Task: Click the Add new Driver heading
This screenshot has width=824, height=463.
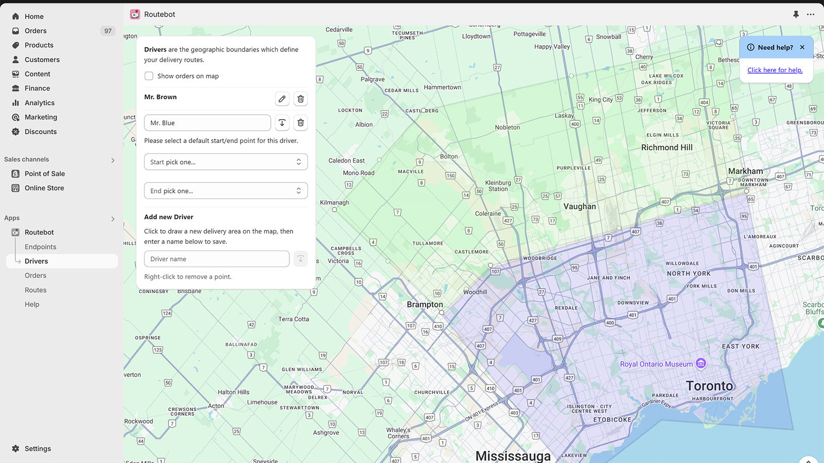Action: (x=169, y=217)
